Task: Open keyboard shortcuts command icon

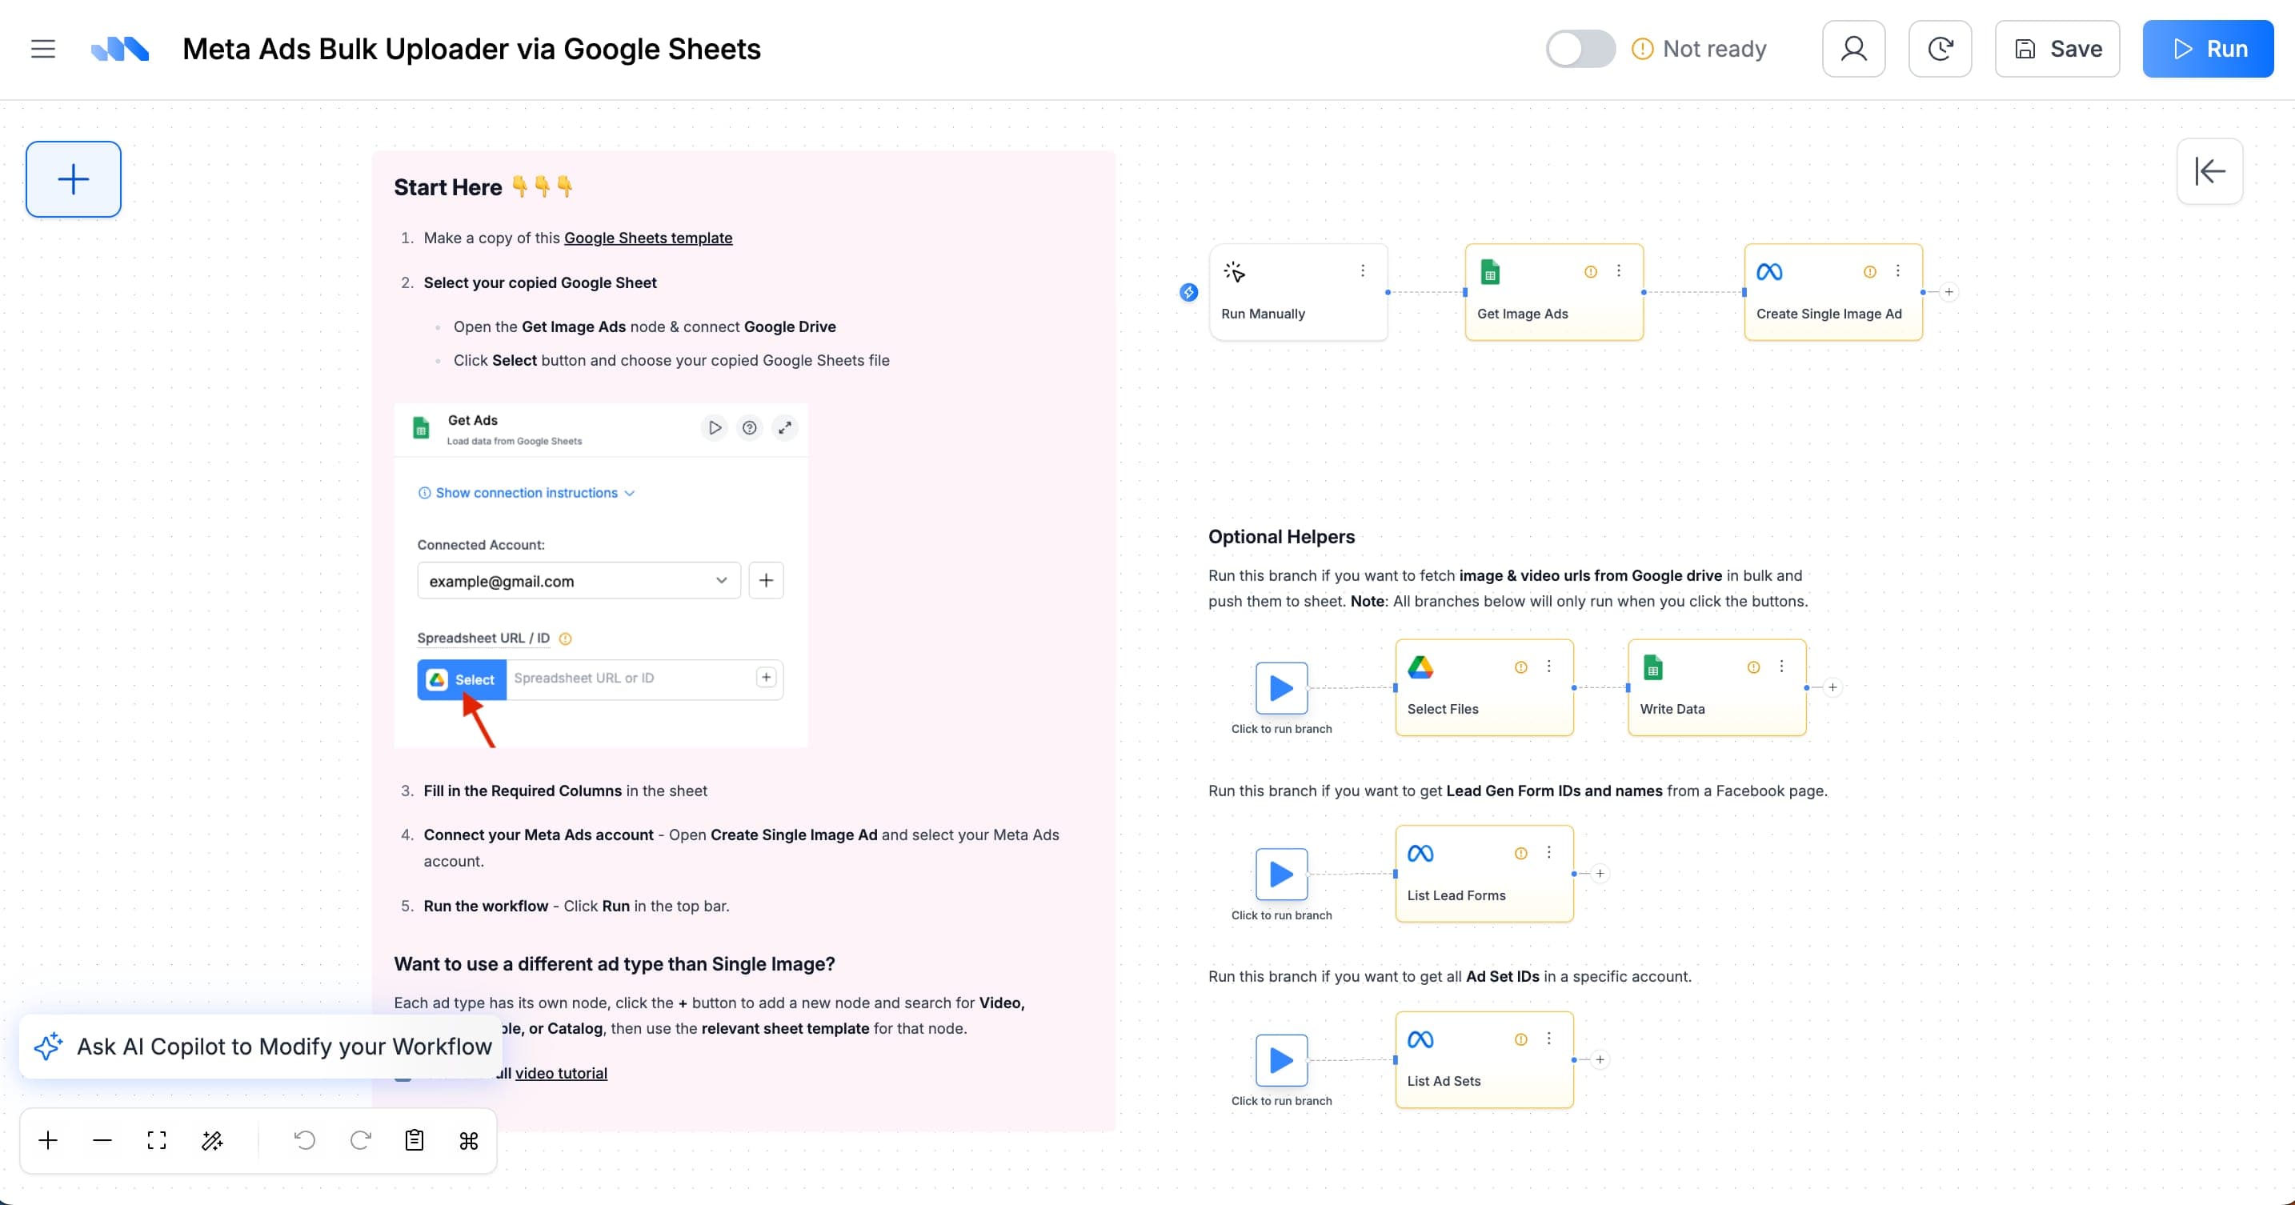Action: tap(469, 1140)
